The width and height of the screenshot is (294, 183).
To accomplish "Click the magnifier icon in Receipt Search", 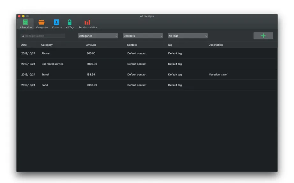I will (x=23, y=36).
